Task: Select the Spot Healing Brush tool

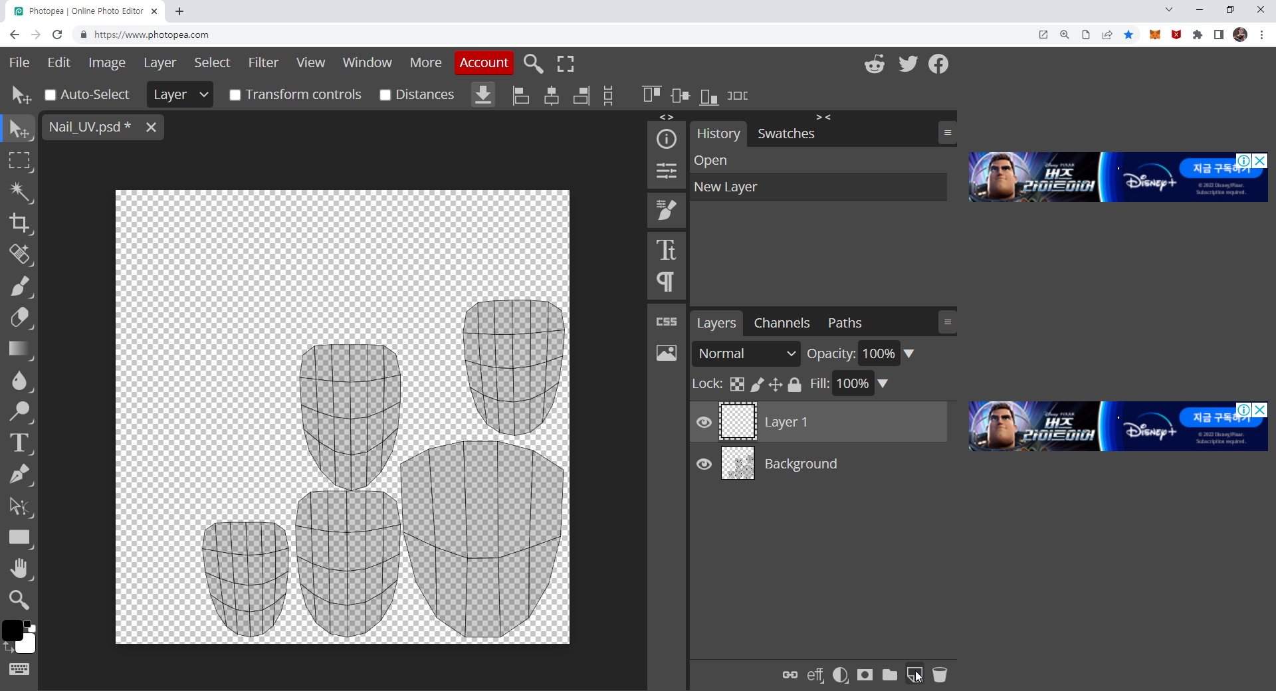Action: (x=19, y=254)
